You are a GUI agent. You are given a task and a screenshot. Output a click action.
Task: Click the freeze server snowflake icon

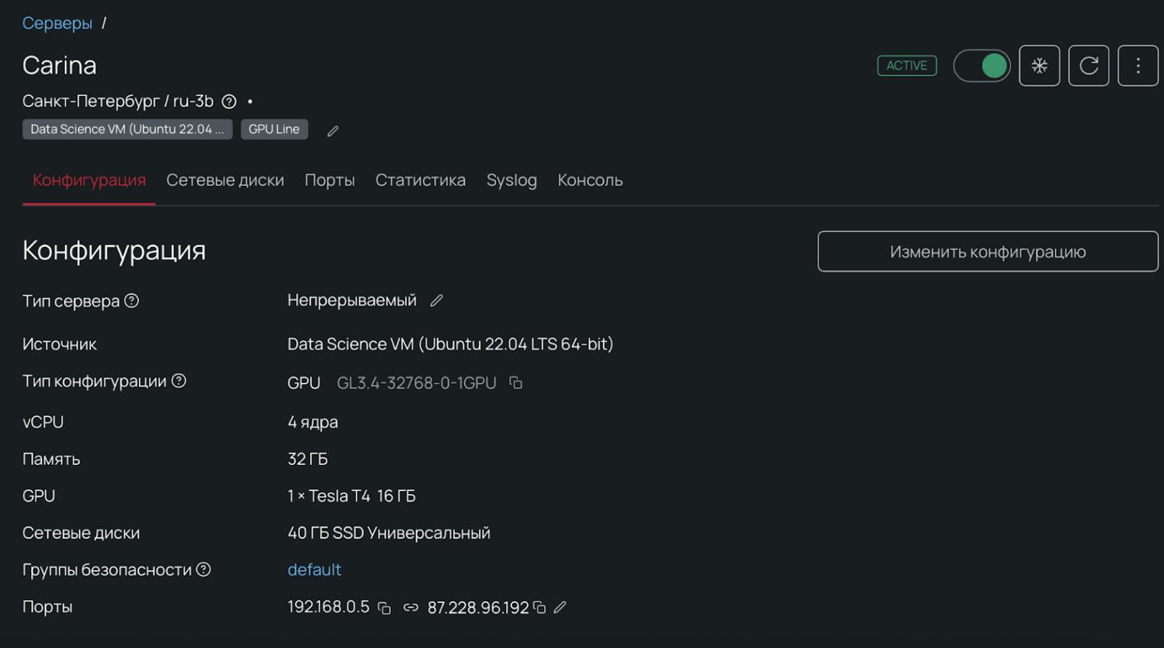1039,66
